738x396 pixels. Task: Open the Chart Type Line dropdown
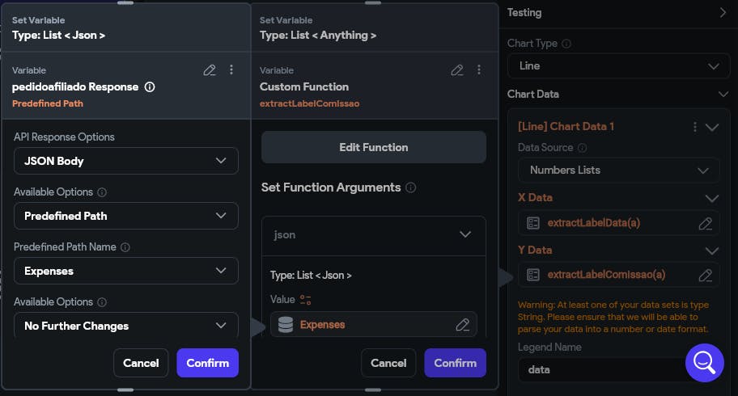pos(617,65)
